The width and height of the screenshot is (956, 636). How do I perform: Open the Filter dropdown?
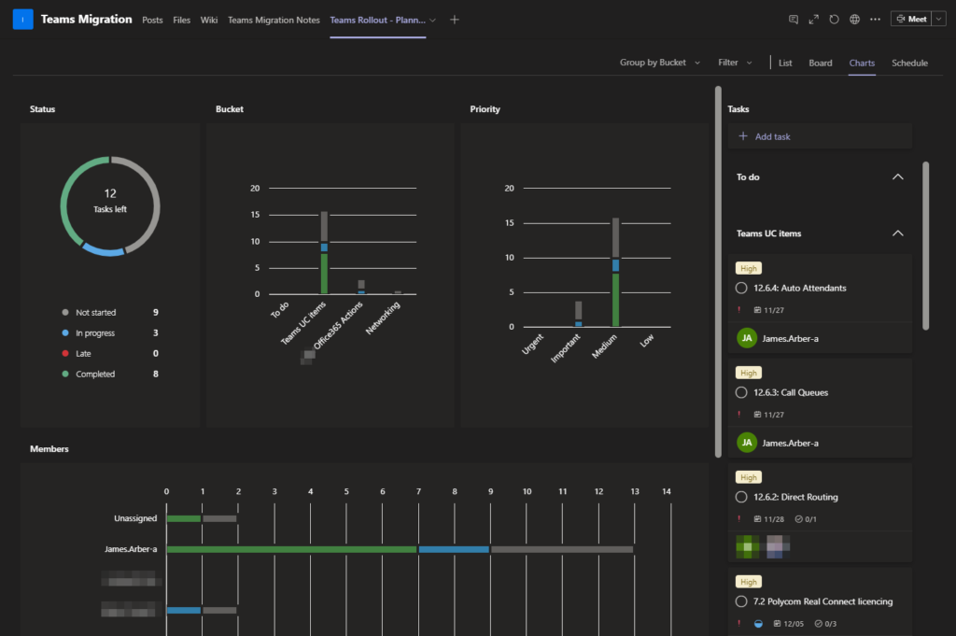[x=735, y=63]
